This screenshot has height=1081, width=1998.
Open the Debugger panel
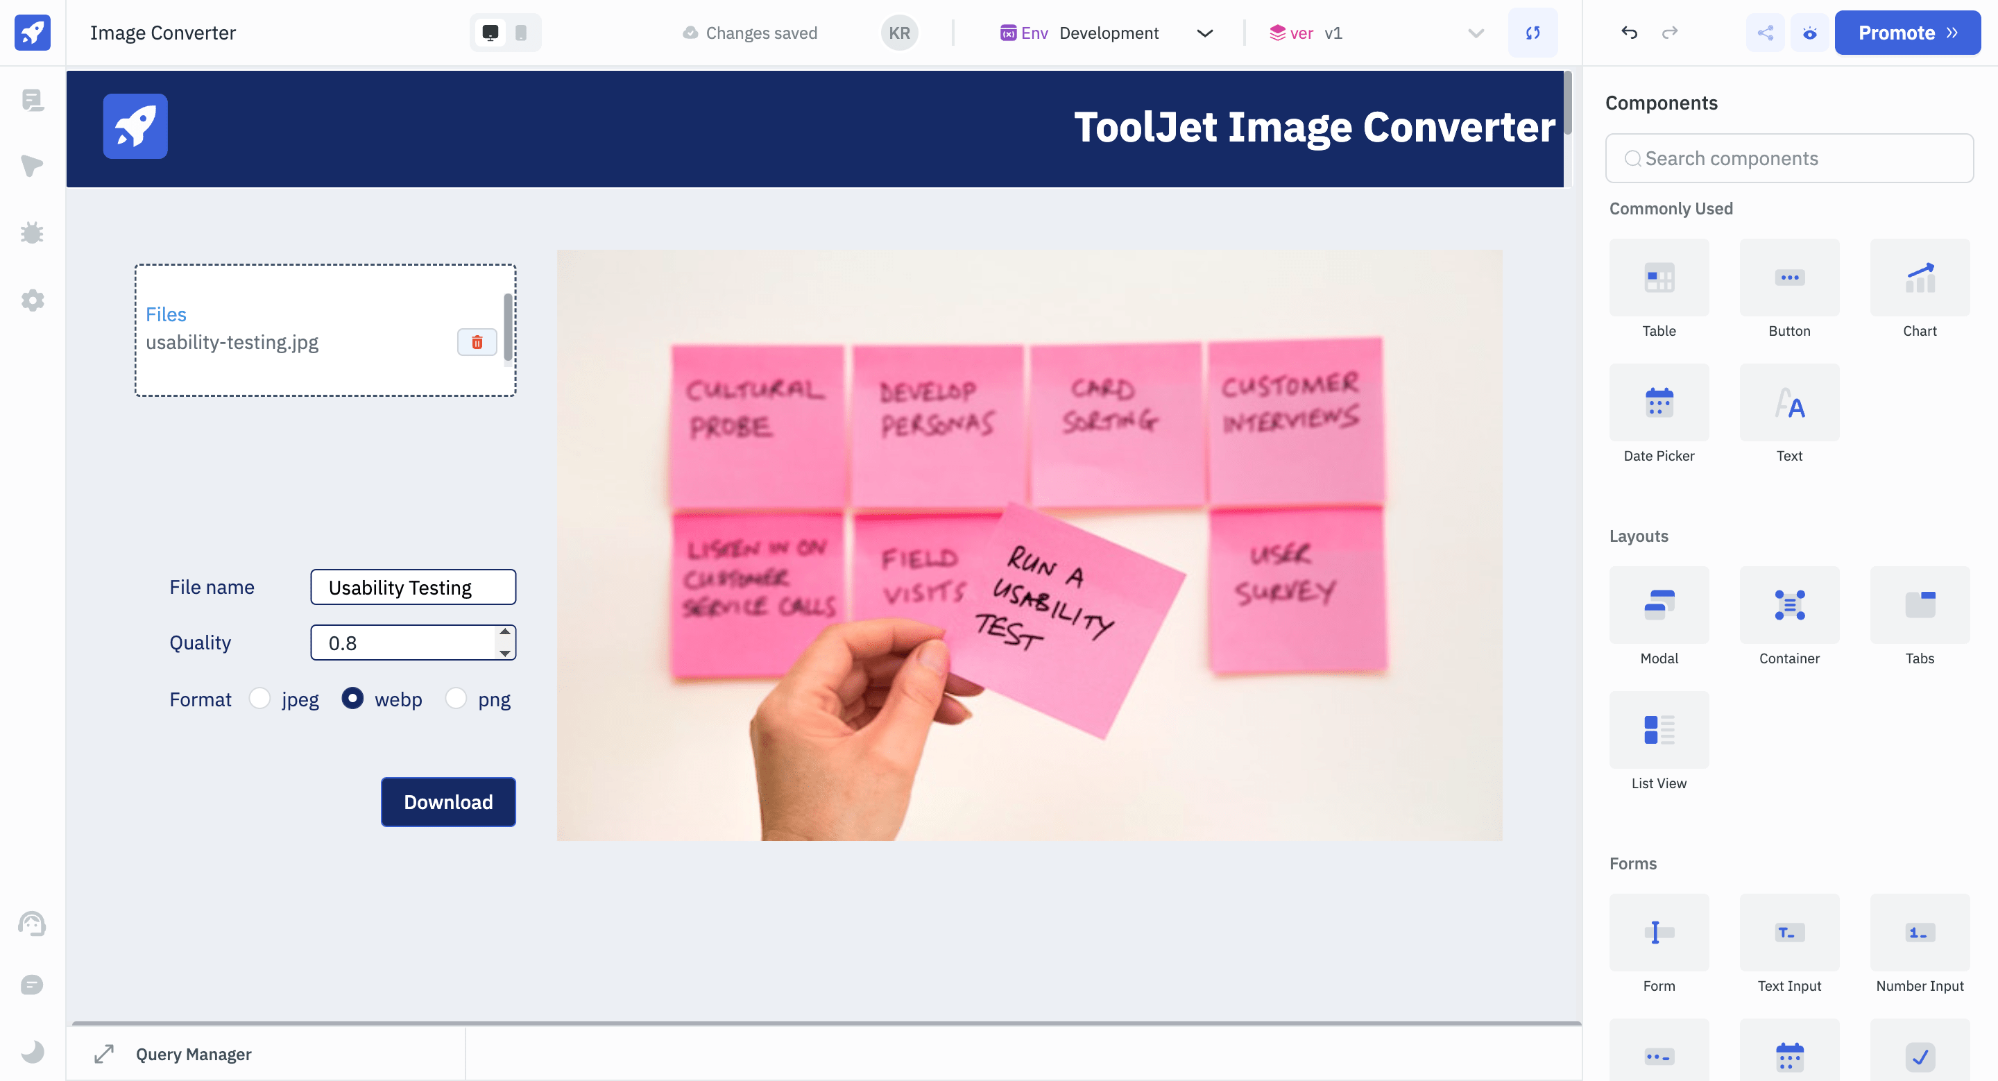coord(33,232)
